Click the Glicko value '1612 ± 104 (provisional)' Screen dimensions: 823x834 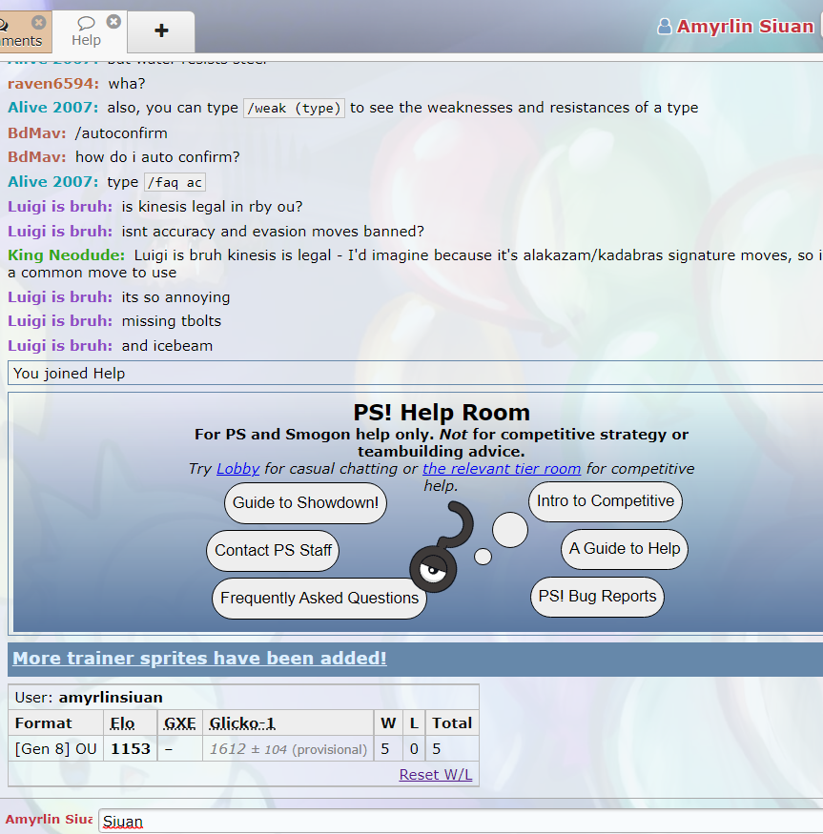click(288, 749)
